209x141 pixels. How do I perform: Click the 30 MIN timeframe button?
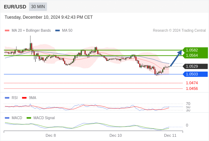tap(38, 7)
